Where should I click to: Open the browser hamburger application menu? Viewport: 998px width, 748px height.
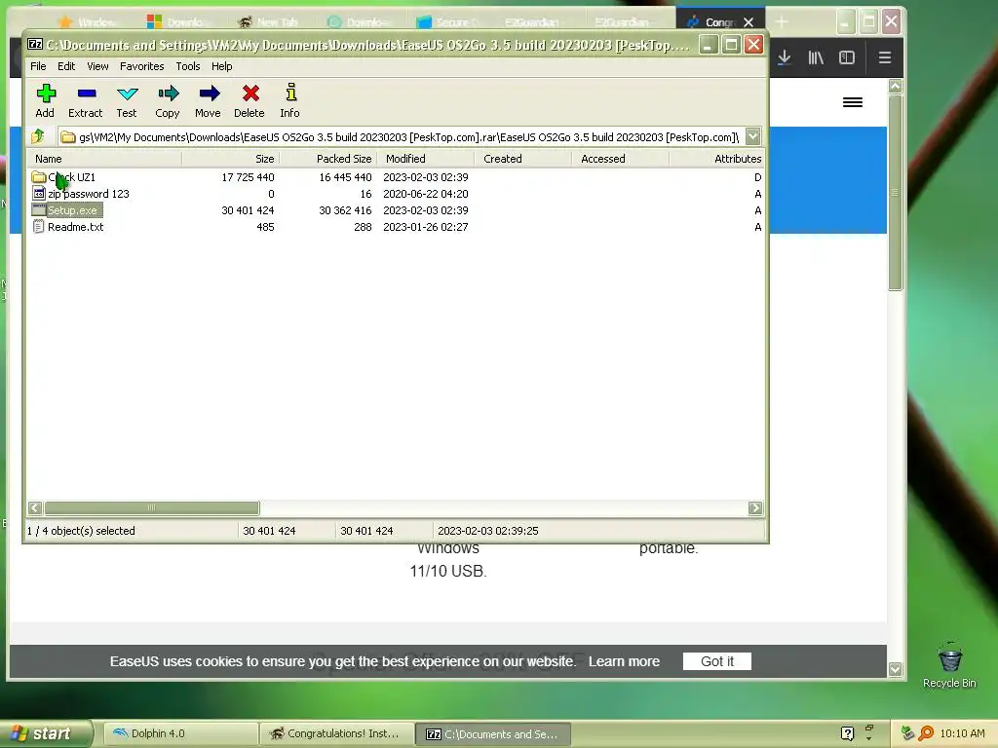point(884,57)
